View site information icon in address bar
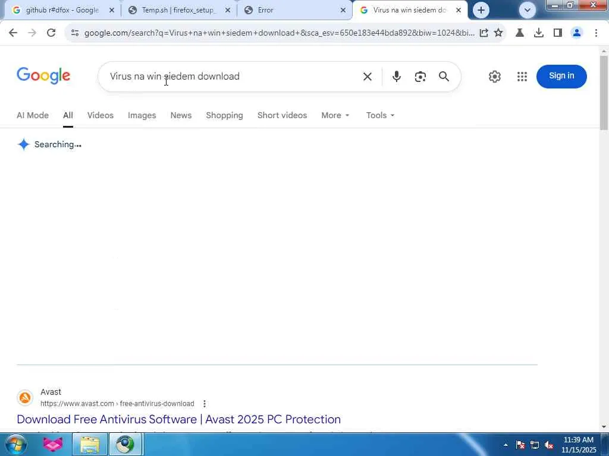The width and height of the screenshot is (609, 456). pyautogui.click(x=75, y=33)
